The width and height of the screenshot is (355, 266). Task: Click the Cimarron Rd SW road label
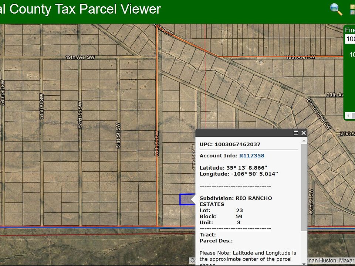click(319, 114)
